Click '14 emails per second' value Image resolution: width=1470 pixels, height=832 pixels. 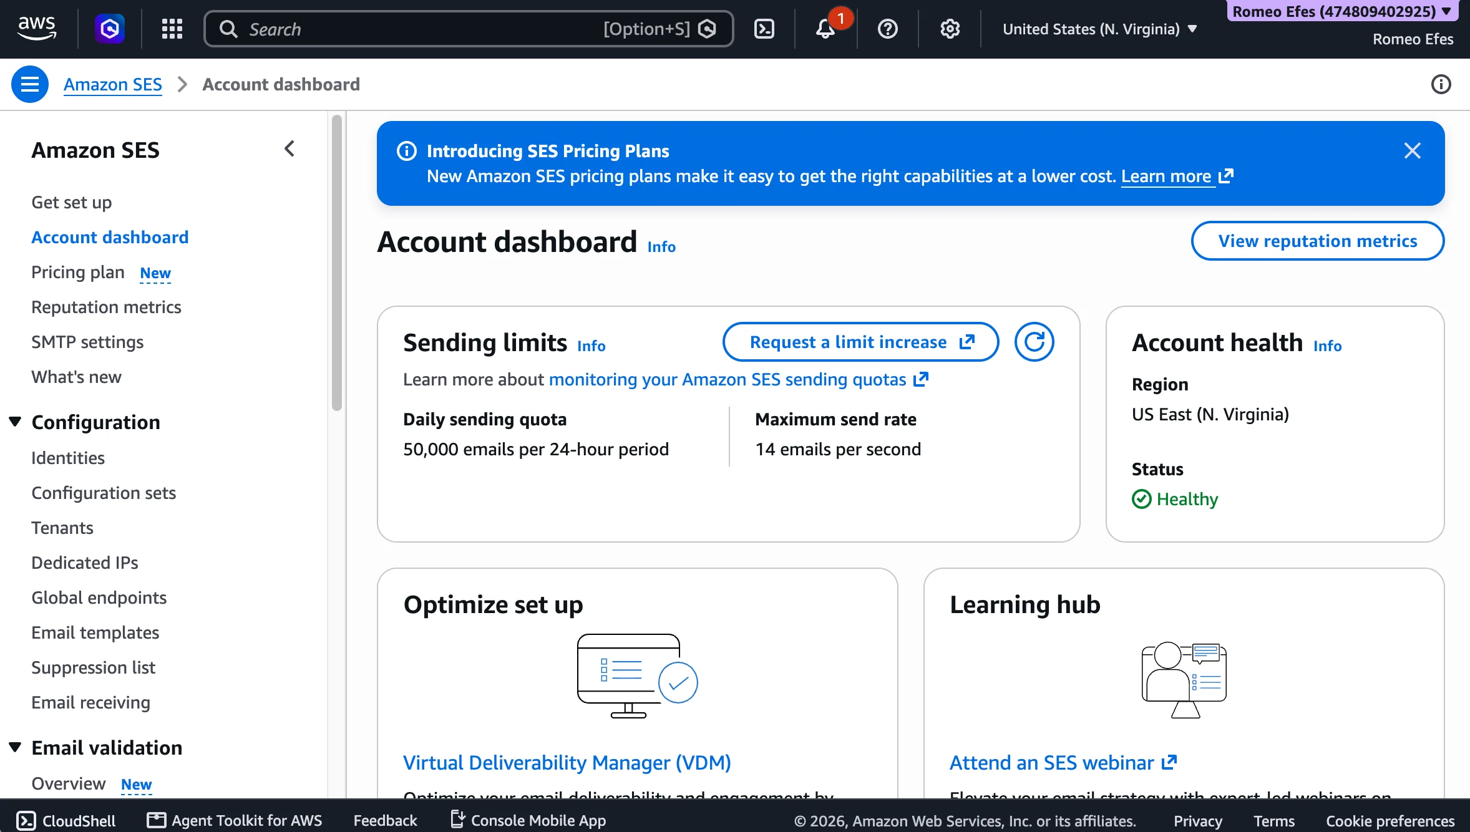point(838,450)
